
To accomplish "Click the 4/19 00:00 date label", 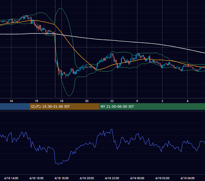I will tap(137, 178).
